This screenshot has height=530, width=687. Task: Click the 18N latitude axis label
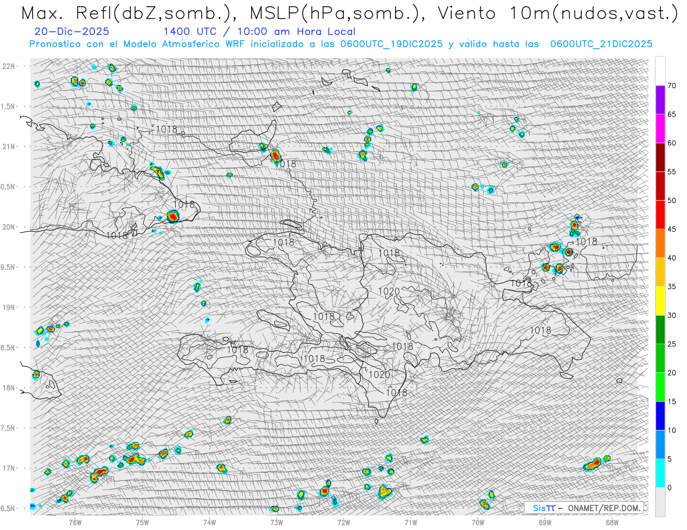9,388
